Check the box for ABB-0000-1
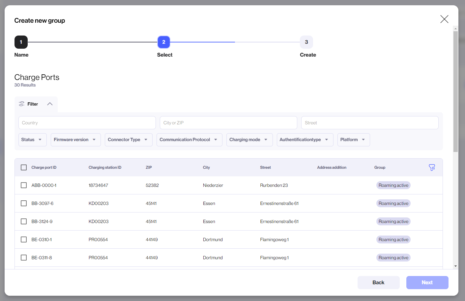The image size is (465, 301). point(24,185)
